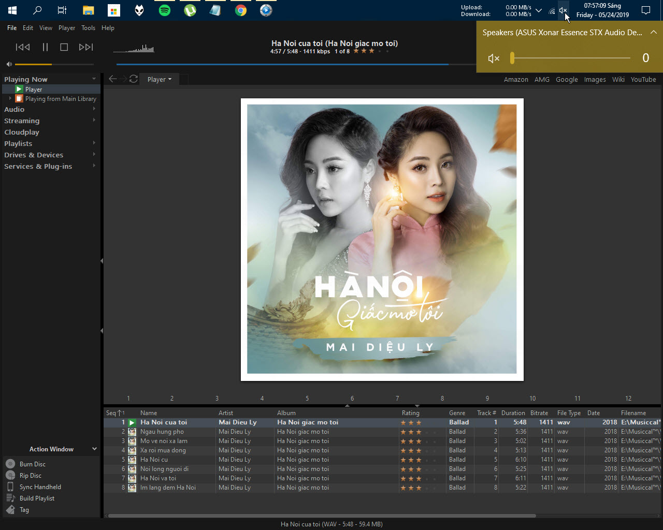This screenshot has height=530, width=663.
Task: Open the File menu
Action: [12, 28]
